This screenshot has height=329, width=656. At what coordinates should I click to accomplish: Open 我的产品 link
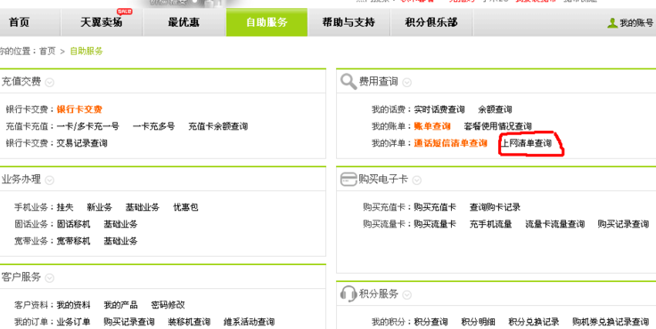(x=121, y=305)
